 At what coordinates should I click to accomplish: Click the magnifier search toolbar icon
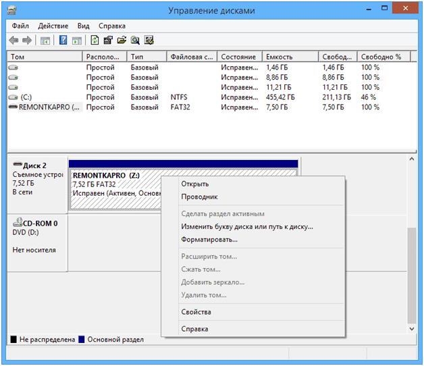point(135,41)
